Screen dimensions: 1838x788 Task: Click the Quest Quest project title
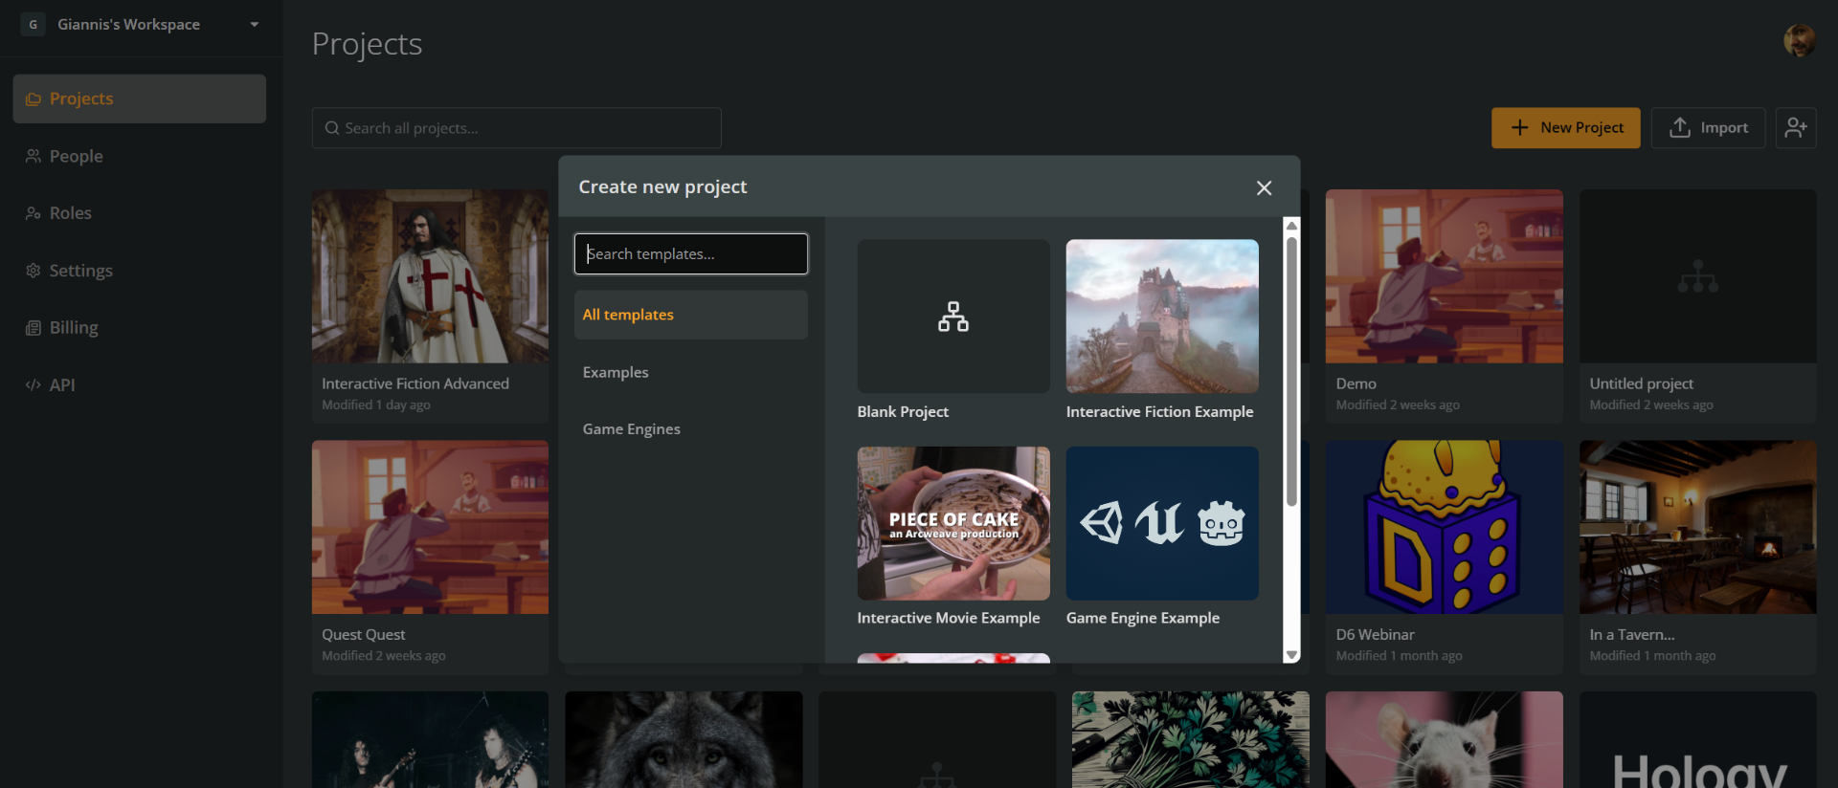[364, 635]
